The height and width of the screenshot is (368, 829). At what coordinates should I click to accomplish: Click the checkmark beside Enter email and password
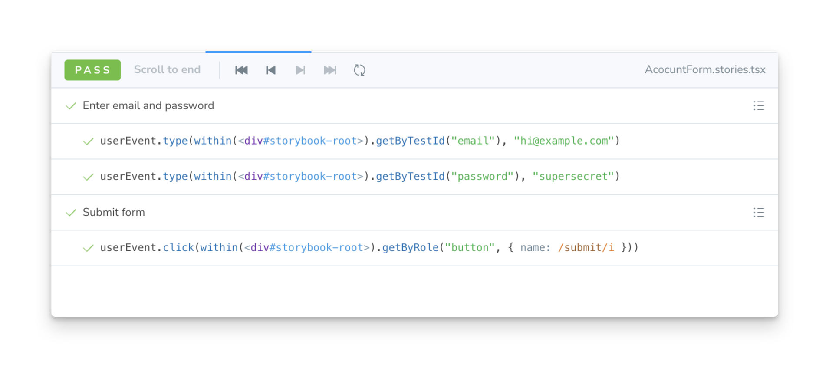[71, 106]
